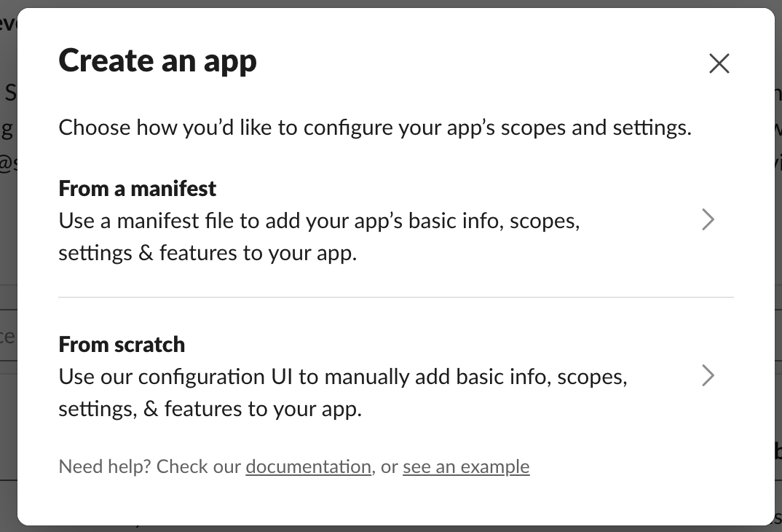Click the scopes and settings subtitle
Image resolution: width=782 pixels, height=532 pixels.
[375, 127]
